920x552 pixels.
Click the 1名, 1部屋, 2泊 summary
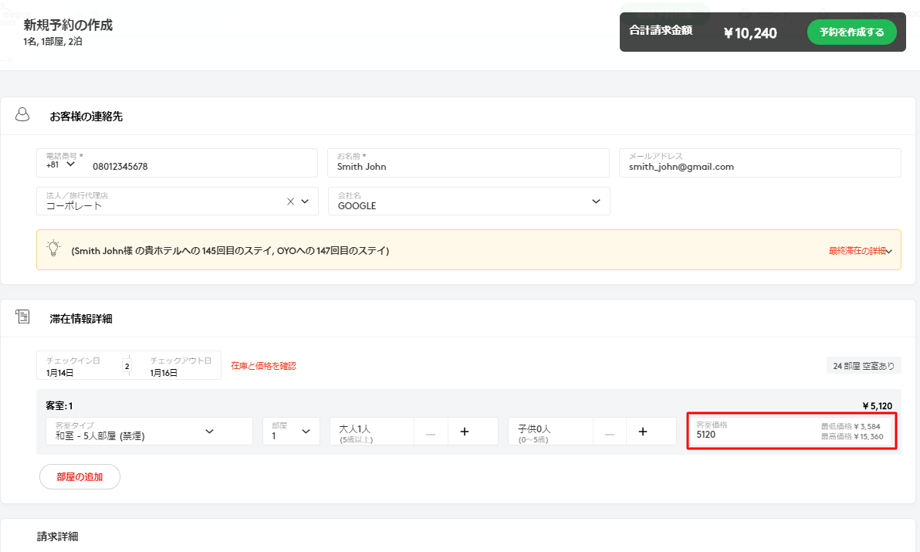point(52,41)
